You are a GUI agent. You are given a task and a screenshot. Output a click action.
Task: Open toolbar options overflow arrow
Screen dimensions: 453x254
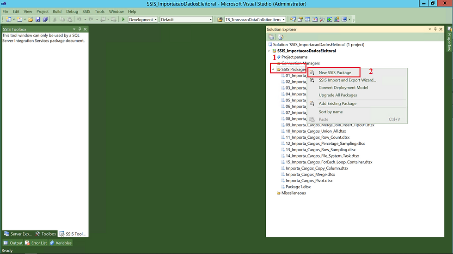click(x=354, y=20)
